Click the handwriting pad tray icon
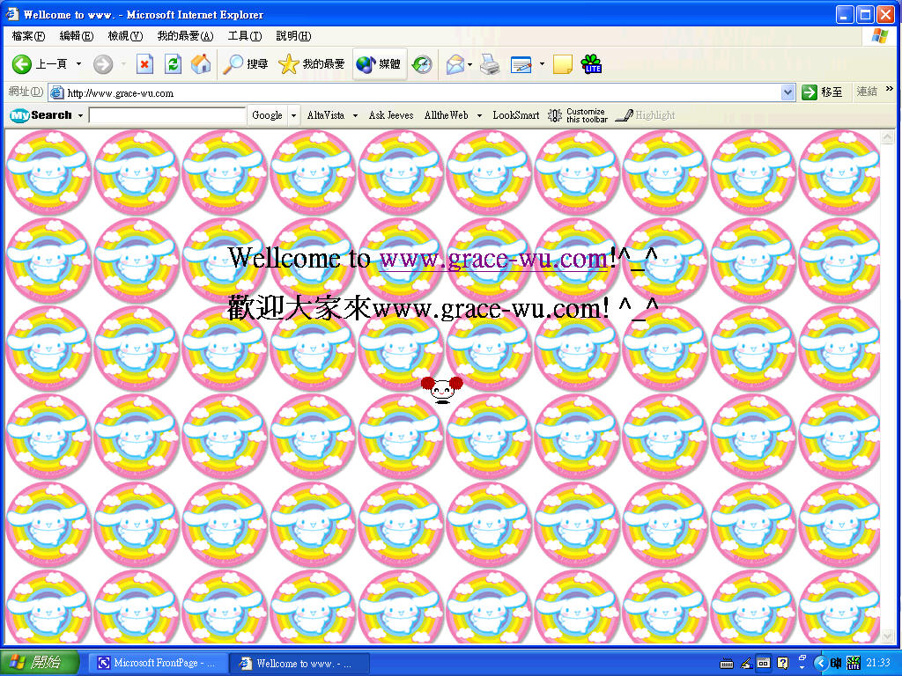This screenshot has width=902, height=676. pos(745,664)
